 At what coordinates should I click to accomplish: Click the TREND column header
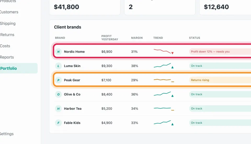pos(158,38)
